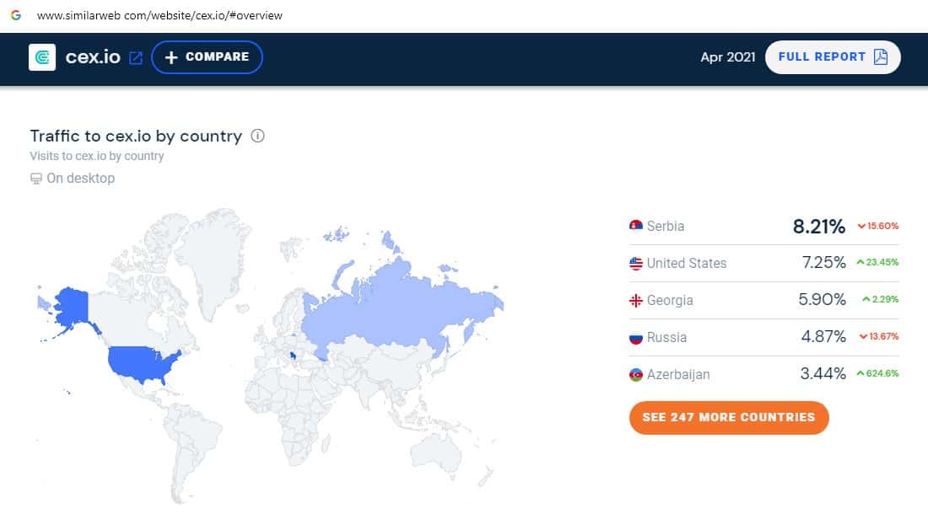Select the Russia country label
Screen dimensions: 928x519
click(666, 338)
